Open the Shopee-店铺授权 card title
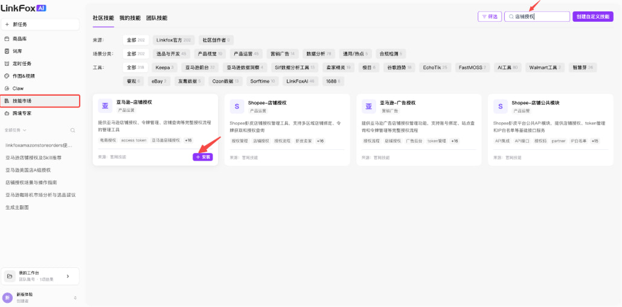The image size is (622, 307). [267, 103]
